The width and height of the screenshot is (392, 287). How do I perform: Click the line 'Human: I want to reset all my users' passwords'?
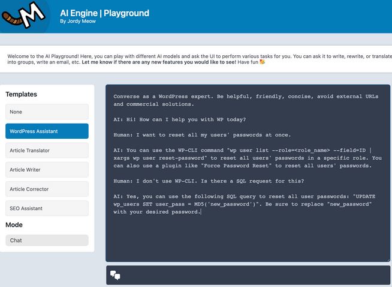(x=202, y=134)
